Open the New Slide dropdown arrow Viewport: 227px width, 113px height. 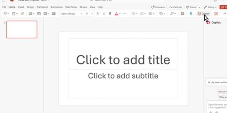pos(34,14)
